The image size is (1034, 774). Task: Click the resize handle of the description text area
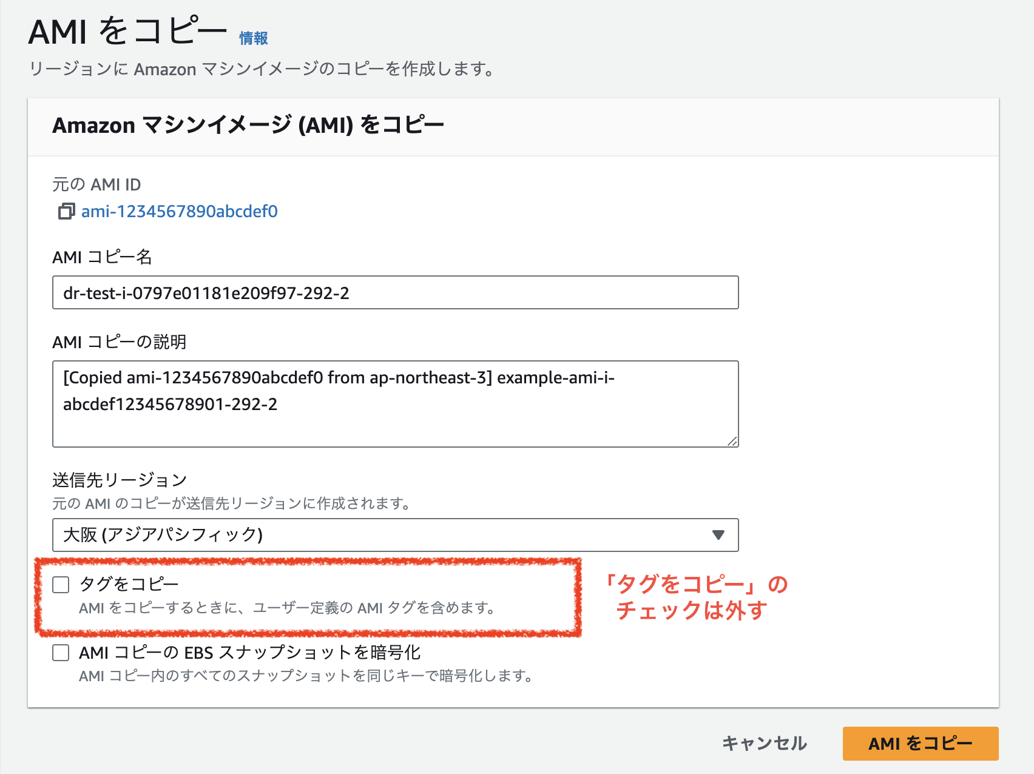click(732, 441)
